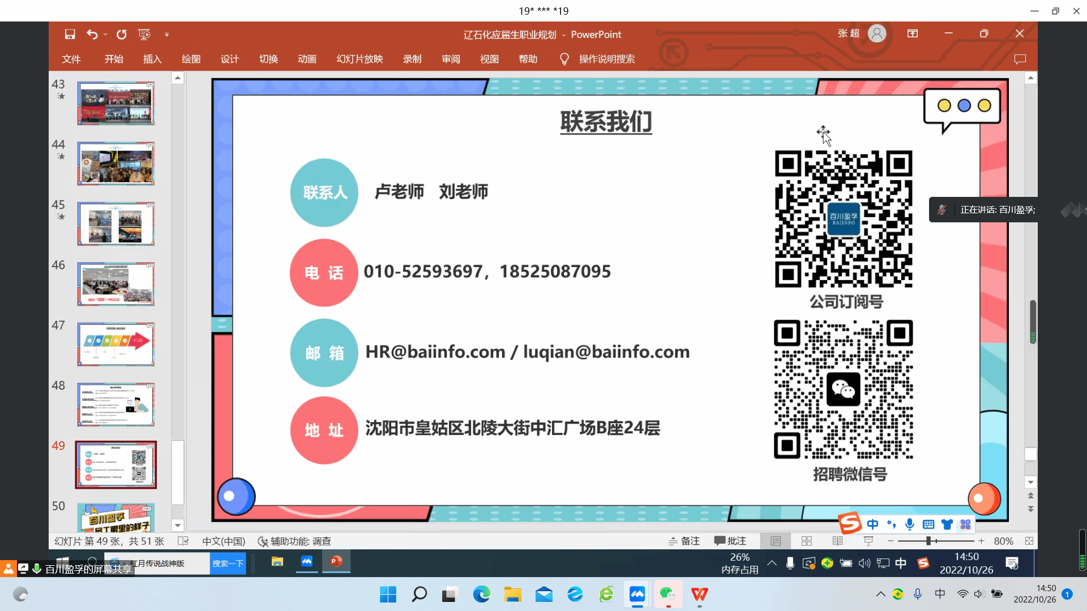Open the Comments pane icon in ribbon

(1020, 59)
